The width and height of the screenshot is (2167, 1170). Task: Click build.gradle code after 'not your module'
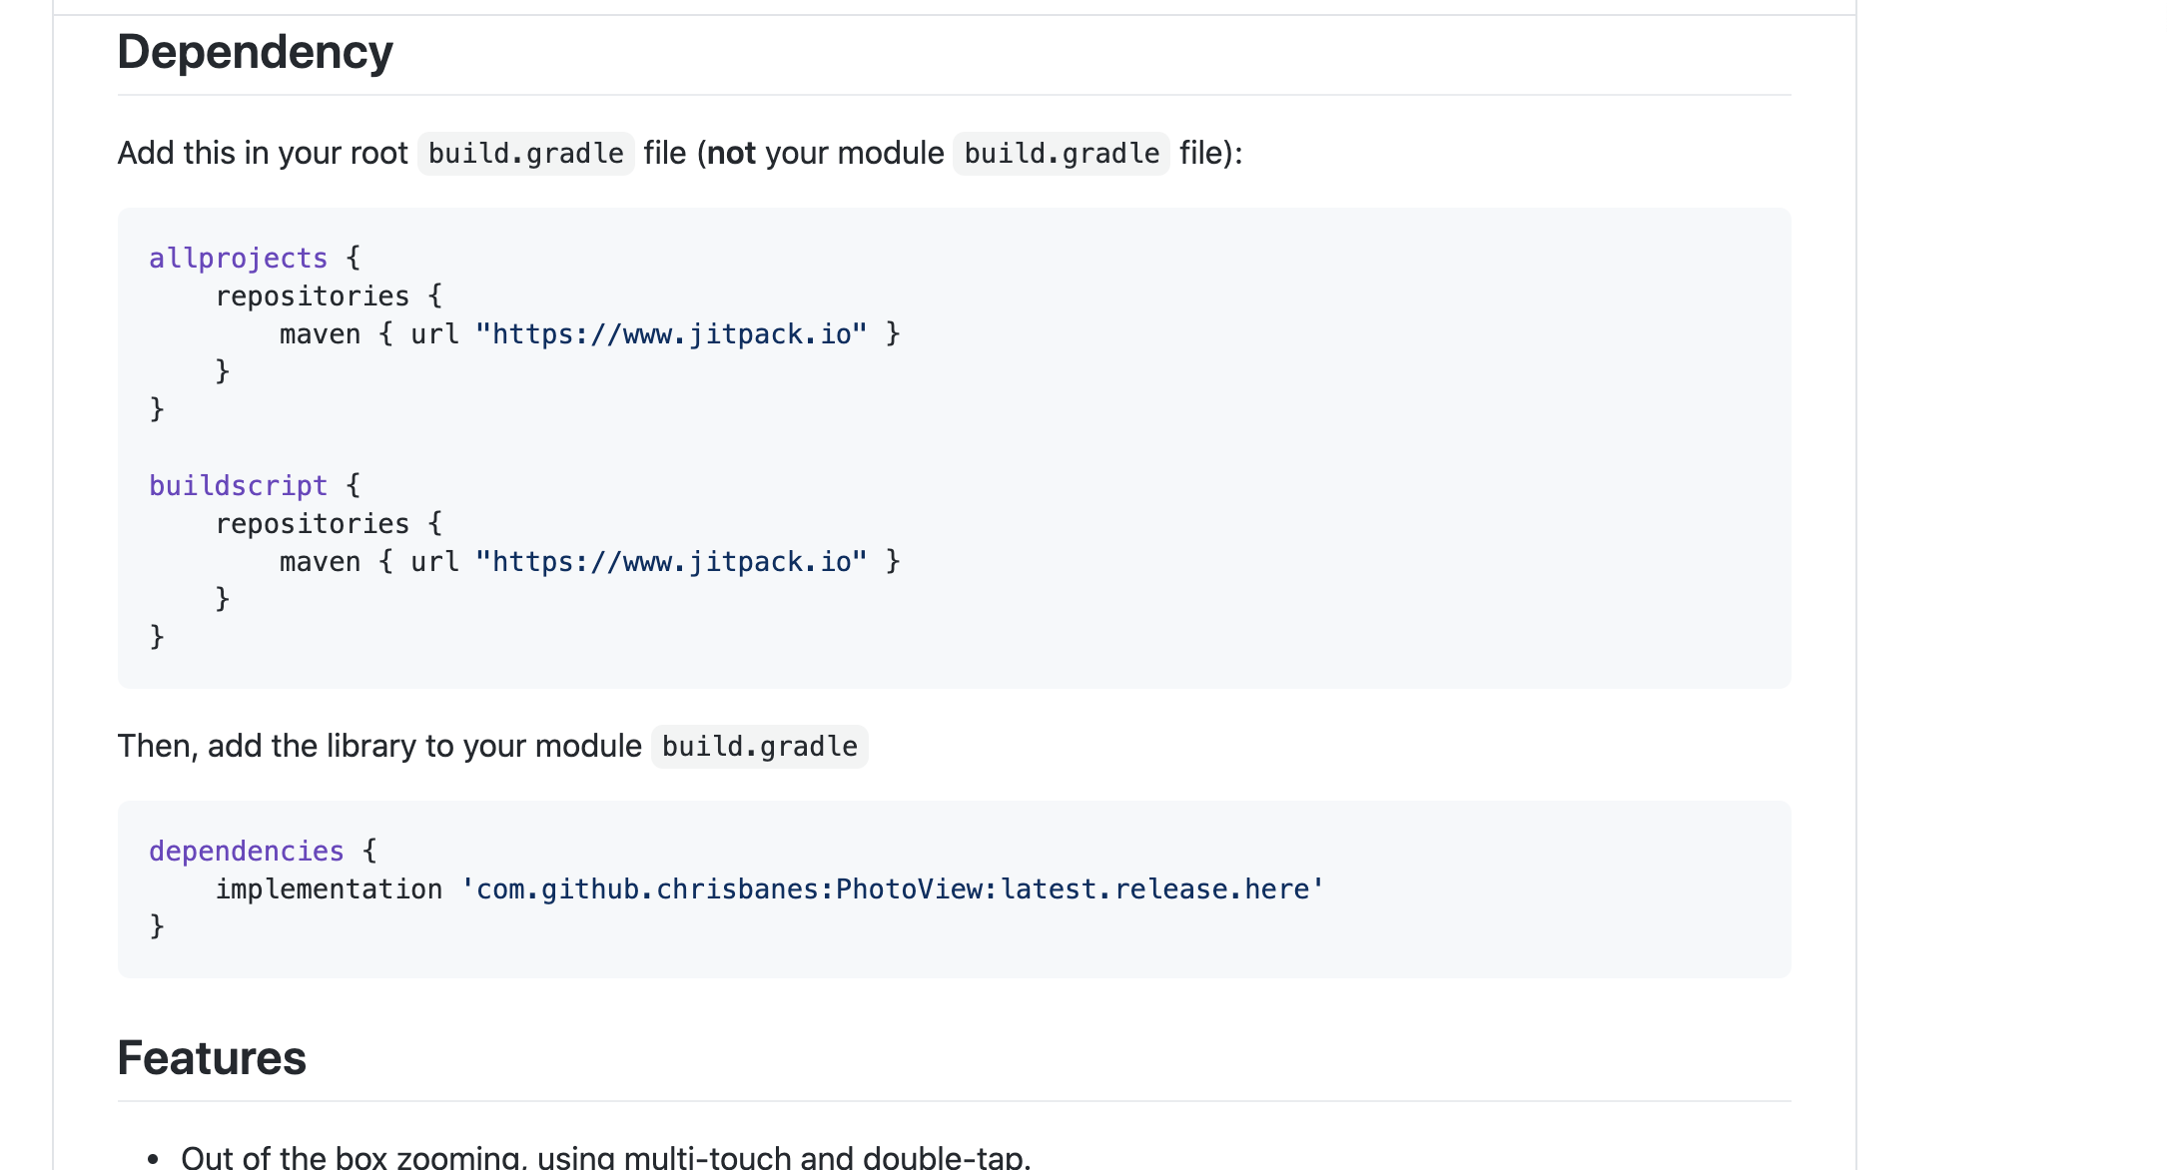[x=1061, y=154]
